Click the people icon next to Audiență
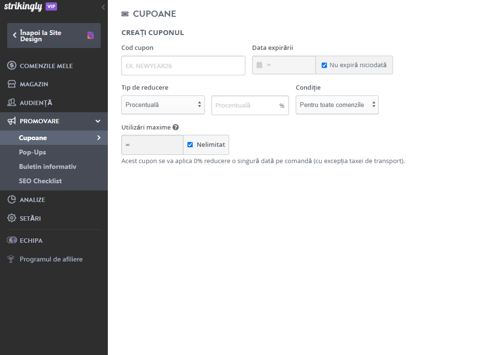This screenshot has width=499, height=355. coord(12,103)
